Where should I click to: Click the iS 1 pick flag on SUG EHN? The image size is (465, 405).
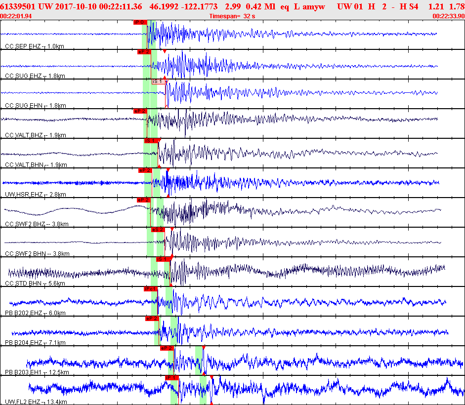click(x=158, y=81)
